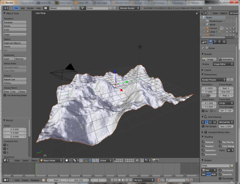Screen dimensions: 240x184
Task: Click the Animation render button
Action: (226, 59)
